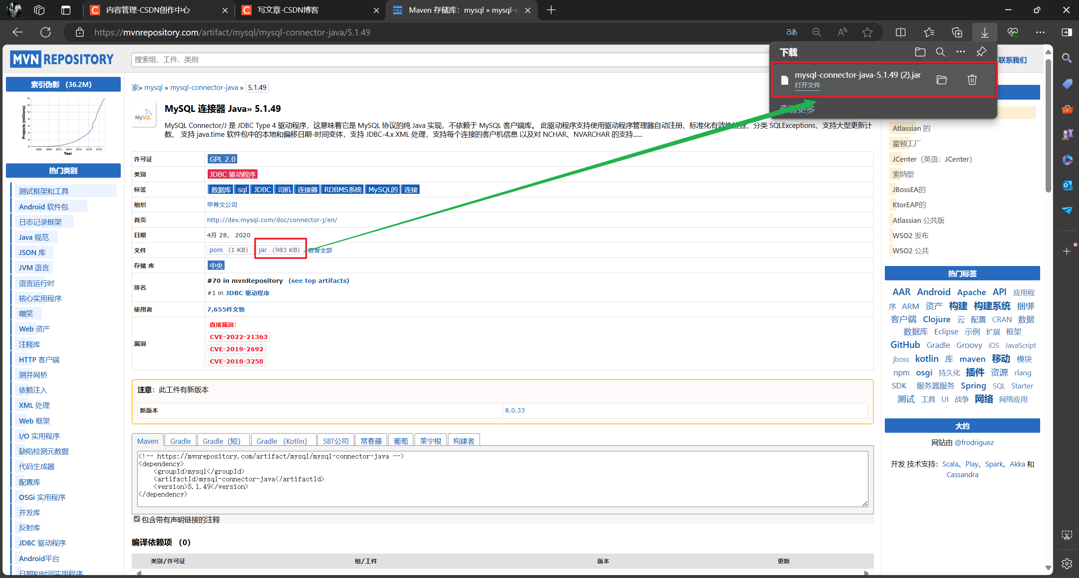Screen dimensions: 1079x578
Task: Click the Maven dependency code textarea
Action: pyautogui.click(x=503, y=479)
